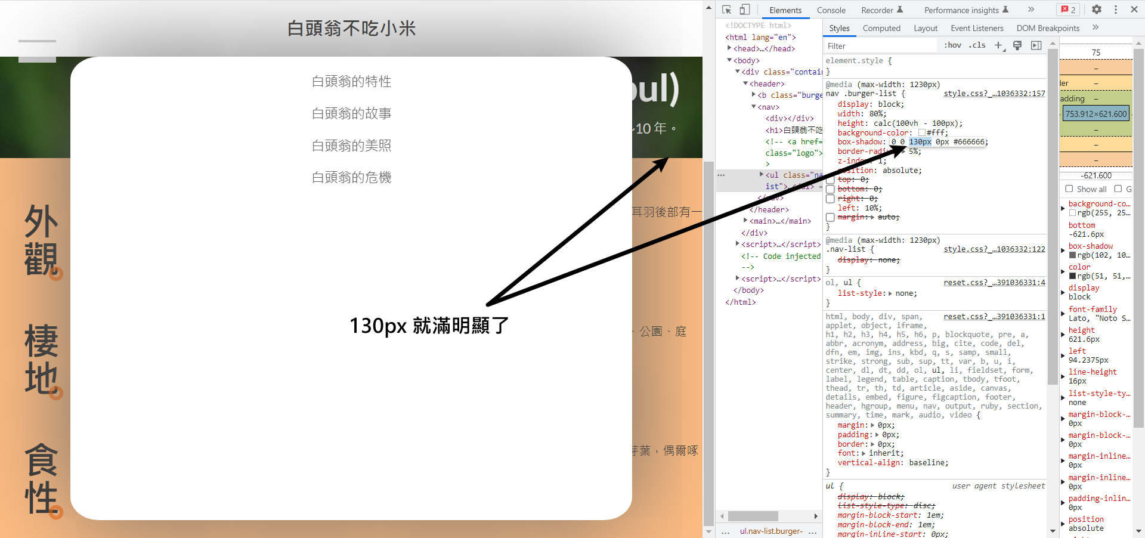
Task: Toggle the computed styles sidebar icon
Action: (1036, 45)
